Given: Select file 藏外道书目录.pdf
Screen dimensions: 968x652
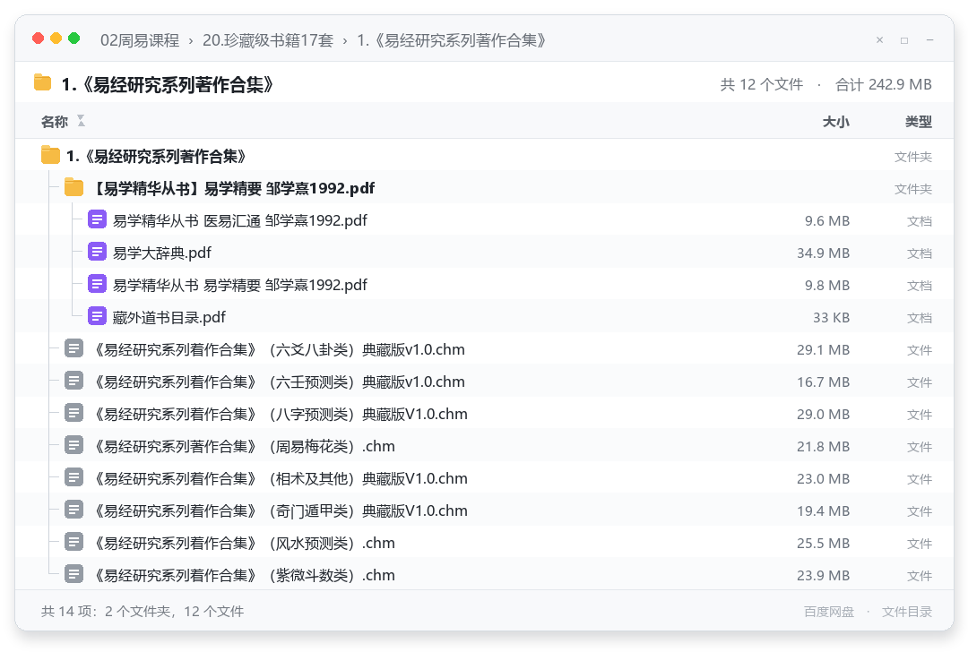Looking at the screenshot, I should 484,317.
